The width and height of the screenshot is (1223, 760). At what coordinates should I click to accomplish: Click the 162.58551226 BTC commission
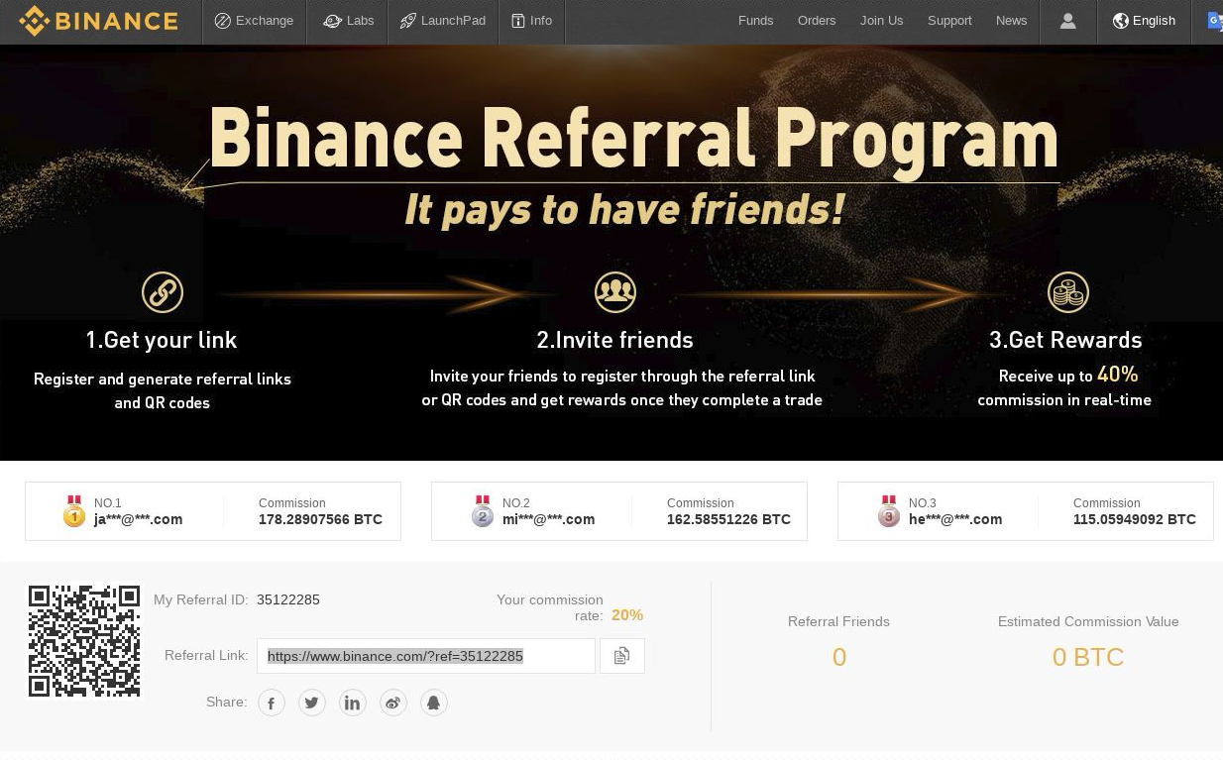pos(728,519)
